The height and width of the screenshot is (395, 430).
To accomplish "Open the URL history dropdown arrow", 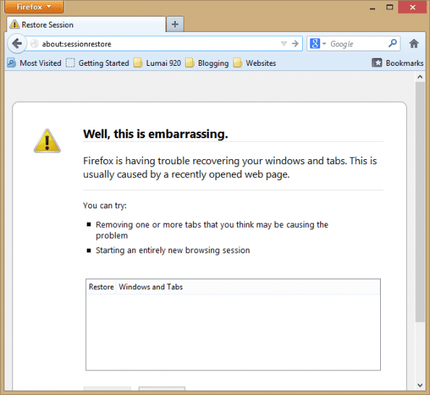I will 284,43.
